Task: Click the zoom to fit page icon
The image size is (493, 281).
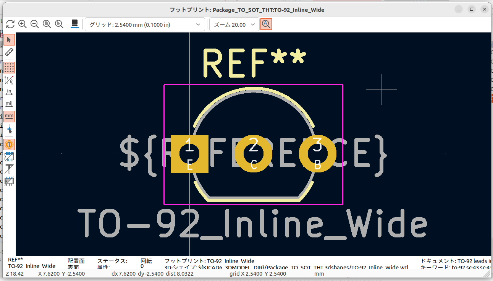Action: pyautogui.click(x=47, y=24)
